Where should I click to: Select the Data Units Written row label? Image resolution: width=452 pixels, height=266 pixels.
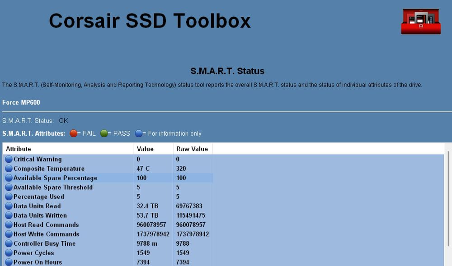click(40, 216)
